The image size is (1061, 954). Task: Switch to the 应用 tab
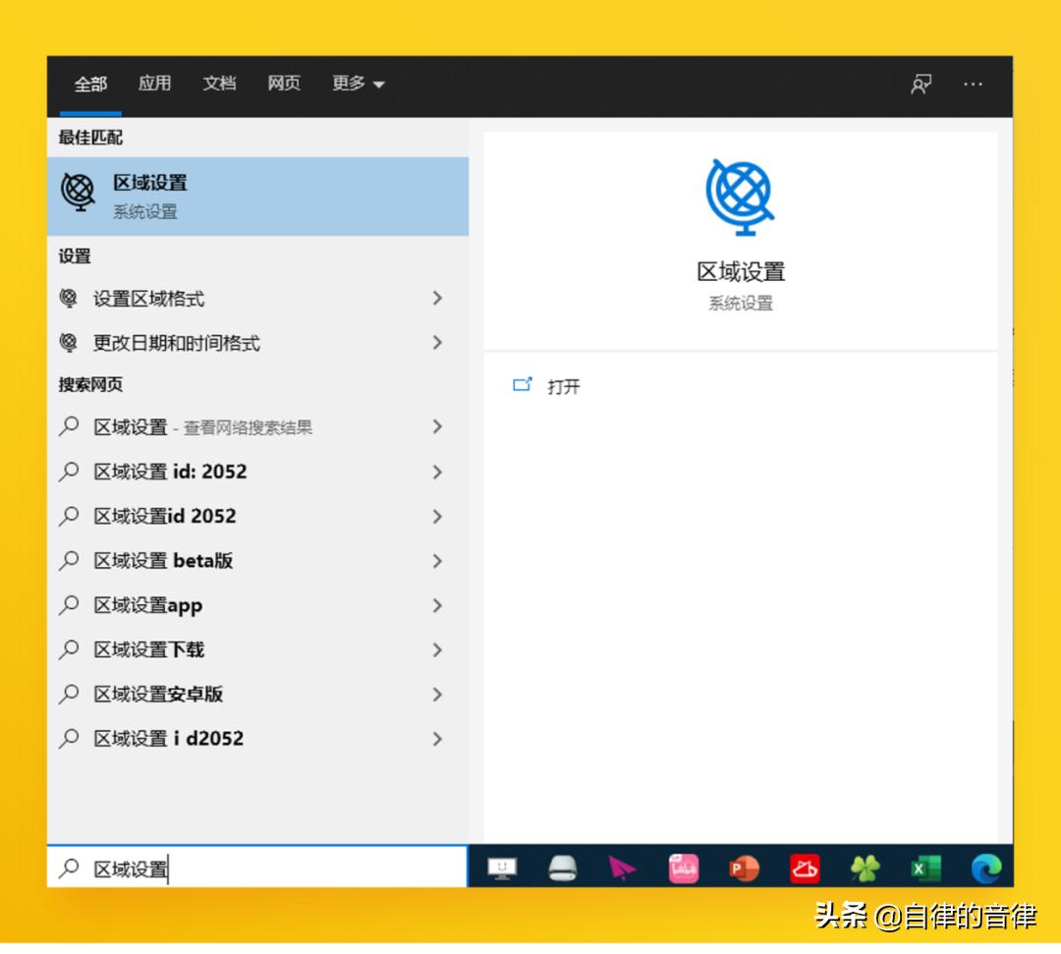click(154, 84)
